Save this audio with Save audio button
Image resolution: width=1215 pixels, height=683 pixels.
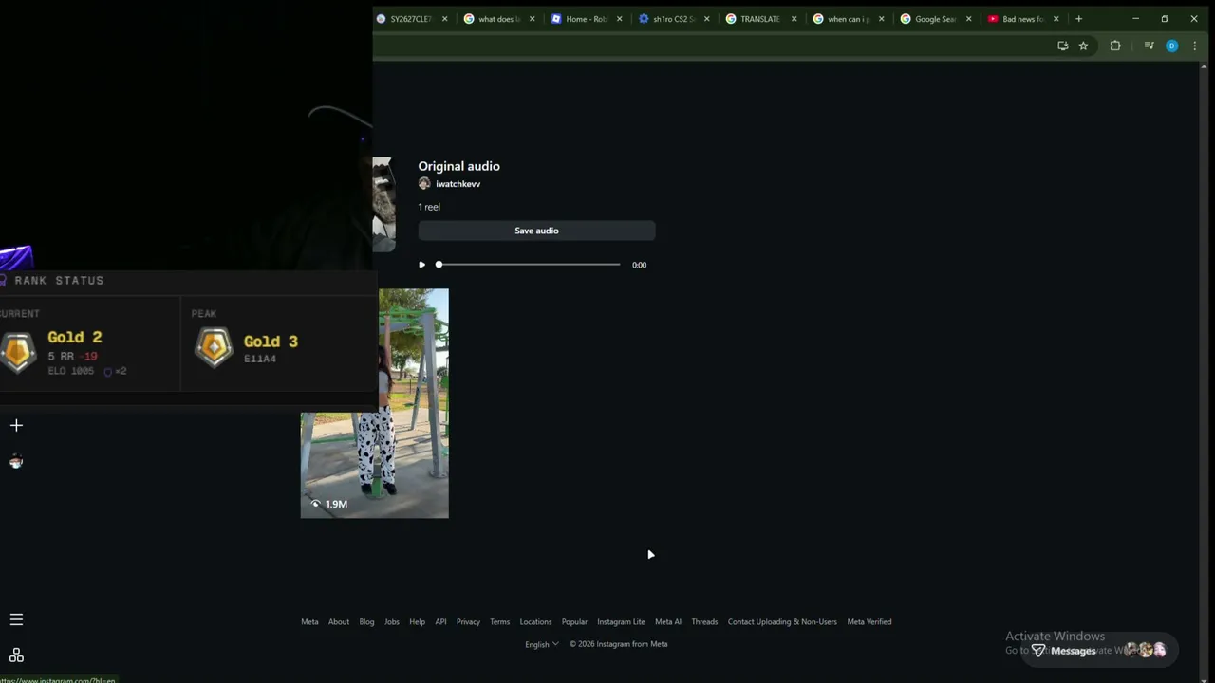(x=536, y=231)
